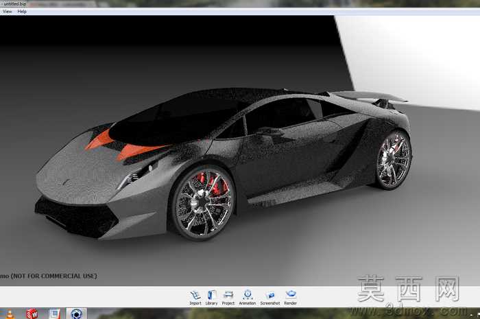This screenshot has height=319, width=480.
Task: Click the KeyShot taskbar icon
Action: tap(77, 314)
